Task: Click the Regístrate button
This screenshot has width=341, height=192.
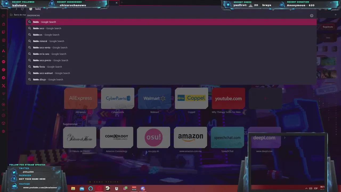Action: 328,27
